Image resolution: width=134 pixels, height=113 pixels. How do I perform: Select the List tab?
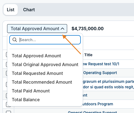(11, 10)
